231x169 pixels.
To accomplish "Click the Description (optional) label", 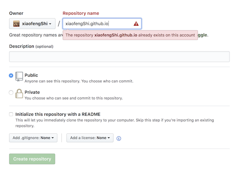I will pos(31,46).
